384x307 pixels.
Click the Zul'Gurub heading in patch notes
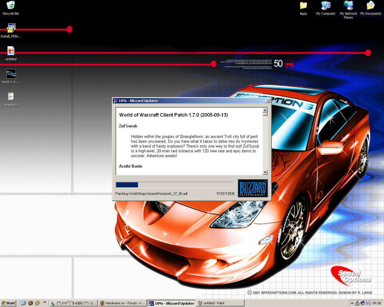[x=128, y=126]
